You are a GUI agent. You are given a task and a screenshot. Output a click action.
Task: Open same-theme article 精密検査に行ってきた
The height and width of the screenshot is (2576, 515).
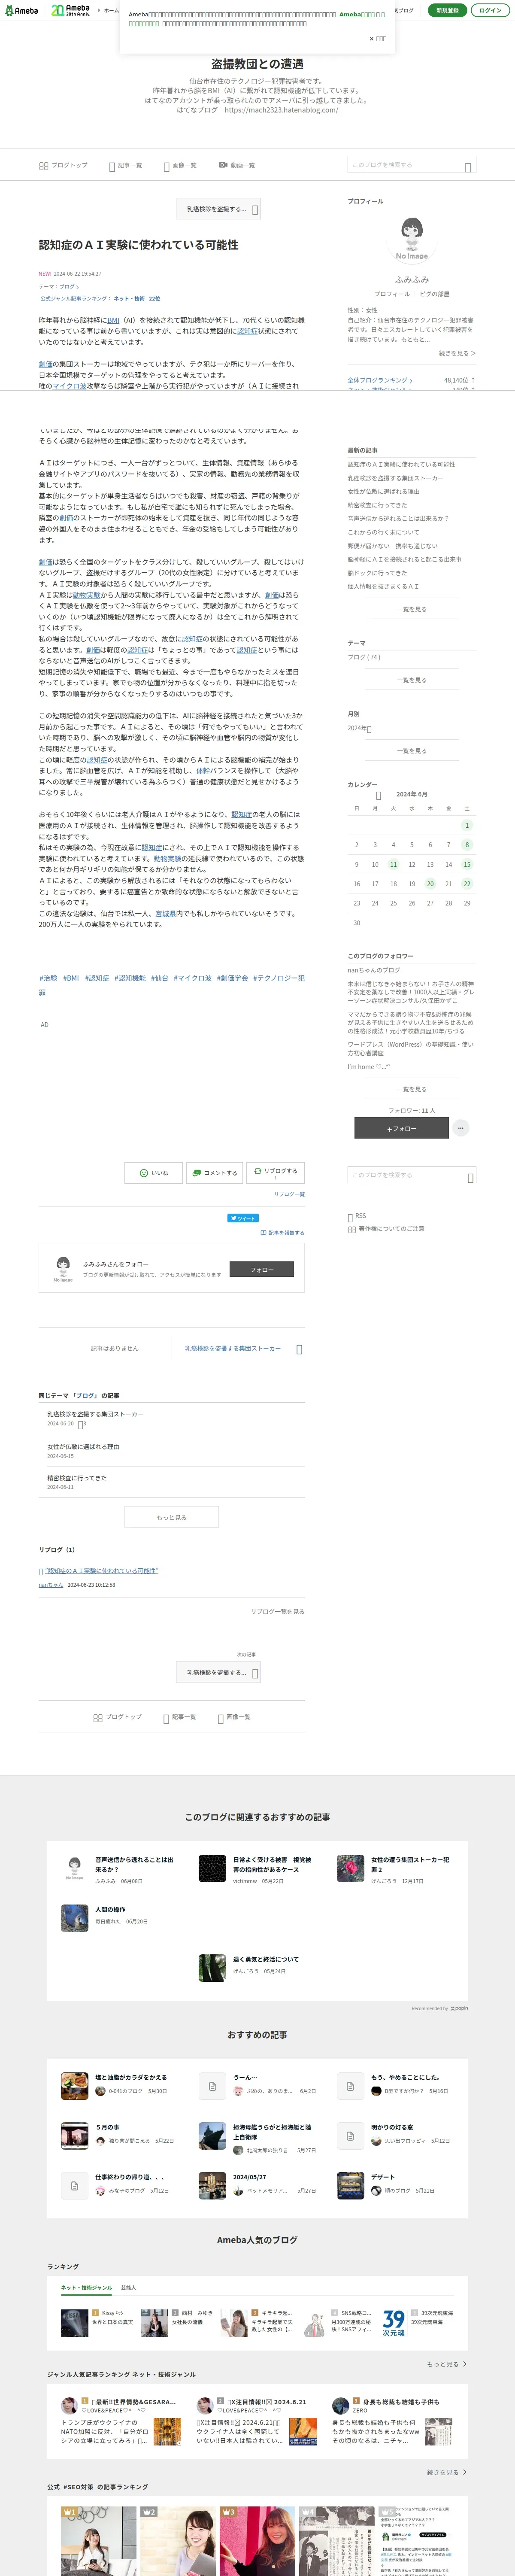[x=76, y=1478]
